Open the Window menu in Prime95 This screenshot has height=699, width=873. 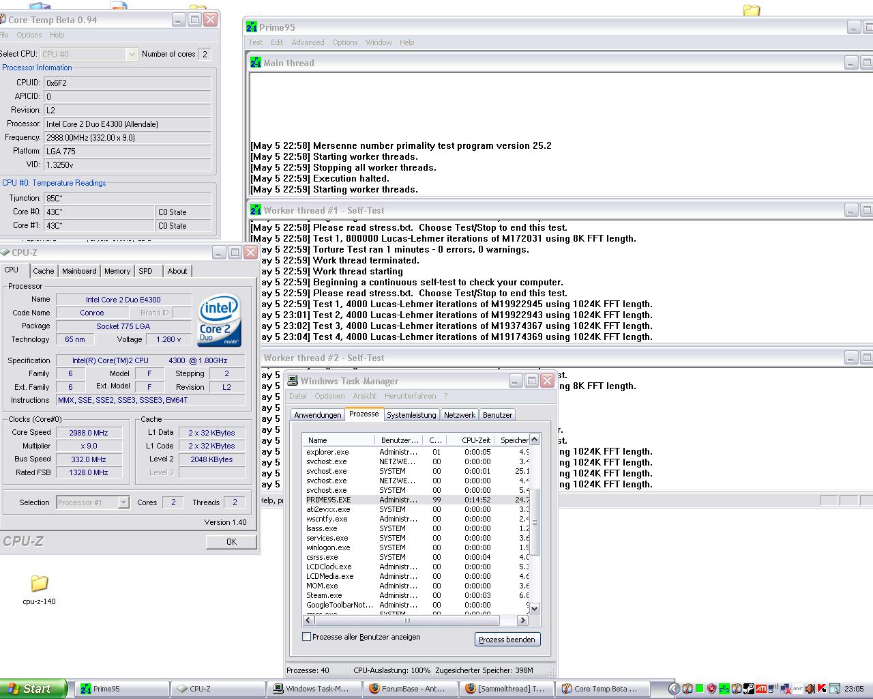point(379,42)
